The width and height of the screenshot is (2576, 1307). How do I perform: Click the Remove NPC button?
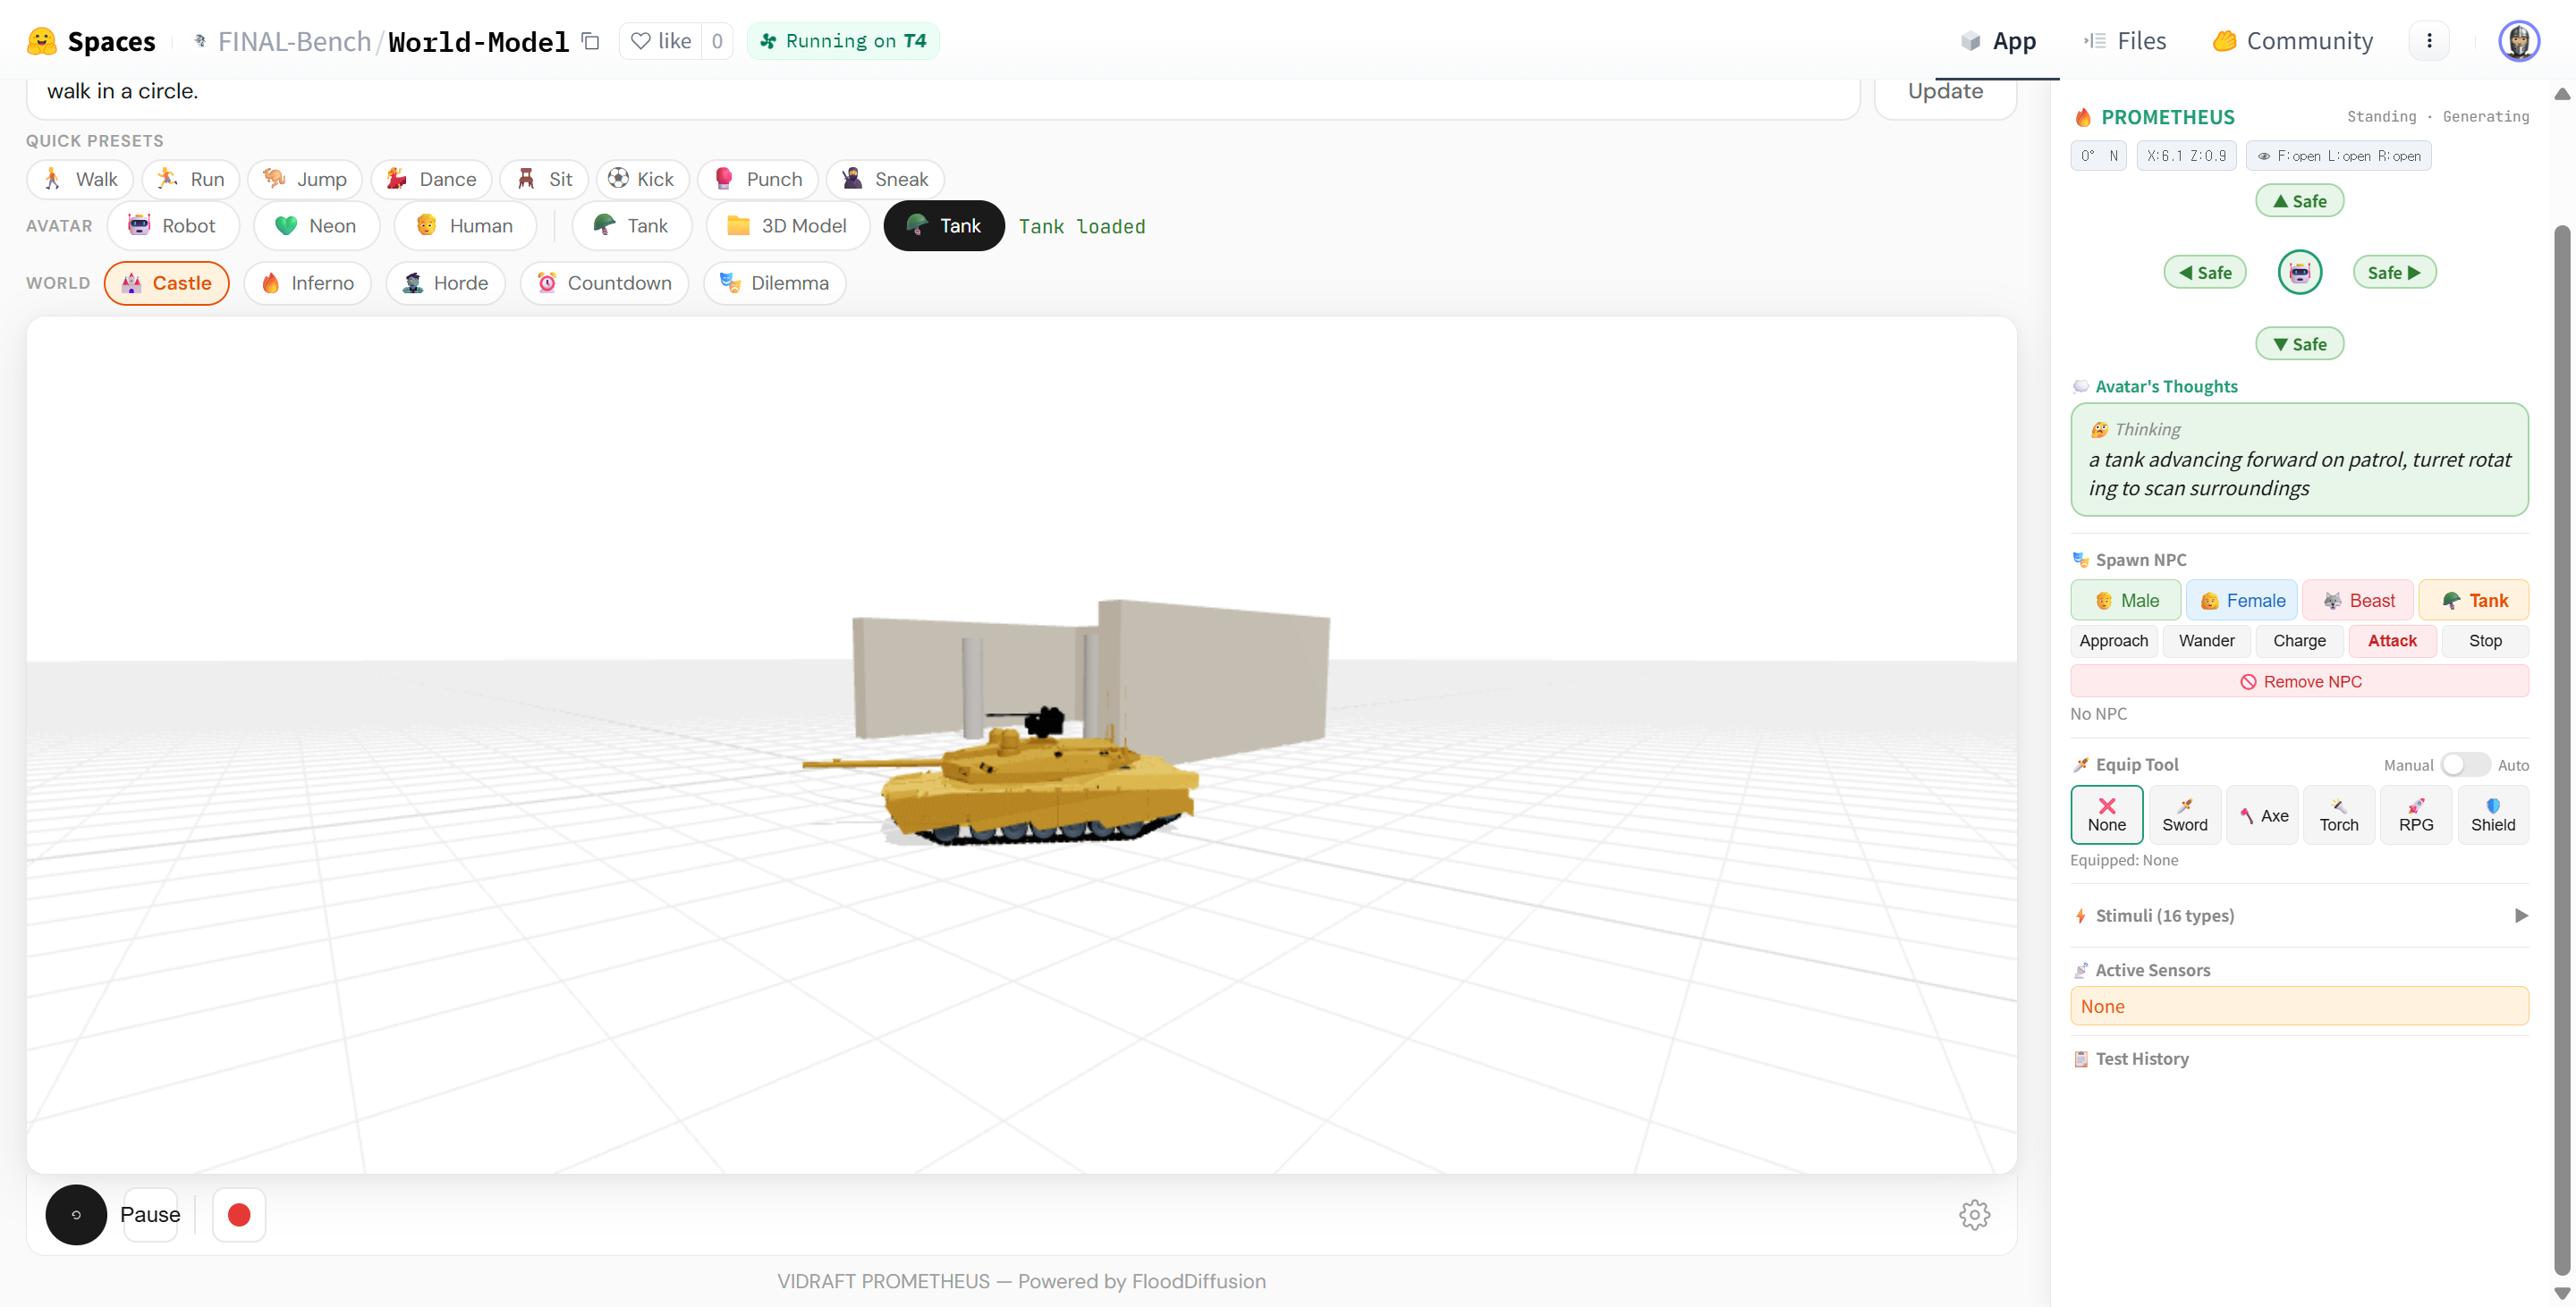tap(2298, 681)
